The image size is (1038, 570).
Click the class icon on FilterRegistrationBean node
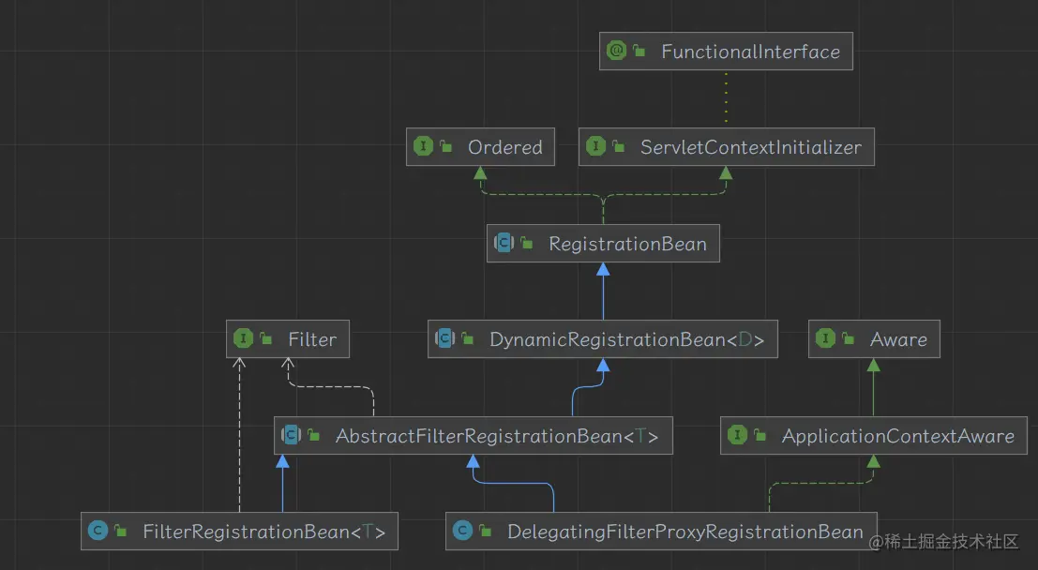pos(98,531)
